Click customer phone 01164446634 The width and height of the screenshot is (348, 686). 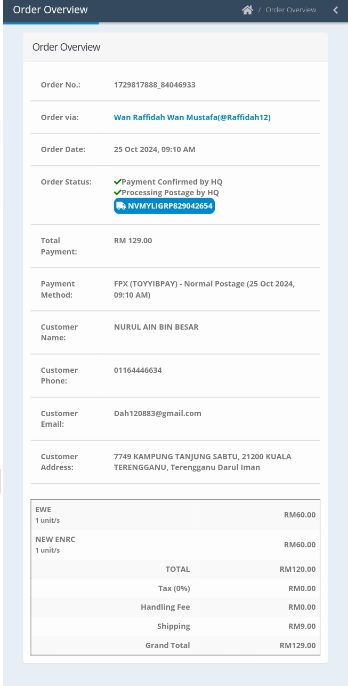coord(138,370)
